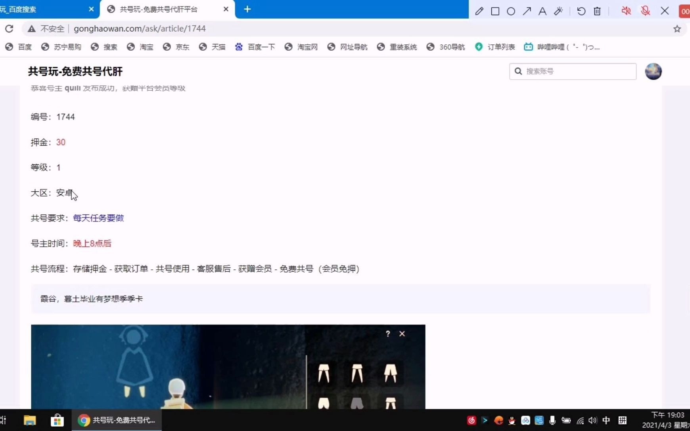Viewport: 690px width, 431px height.
Task: Select the pencil annotation tool
Action: (479, 11)
